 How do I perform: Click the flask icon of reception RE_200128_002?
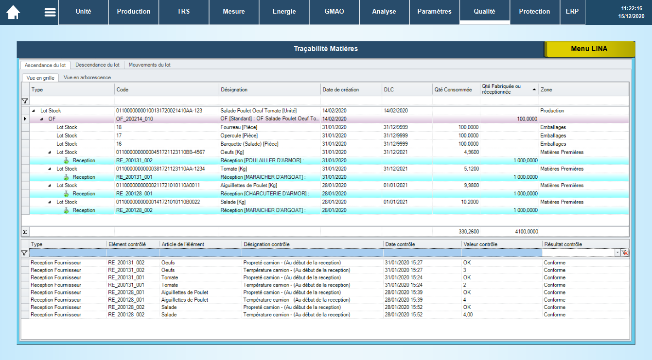67,210
